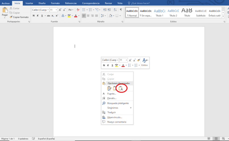
Task: Apply red font color button in ribbon
Action: tap(76, 16)
